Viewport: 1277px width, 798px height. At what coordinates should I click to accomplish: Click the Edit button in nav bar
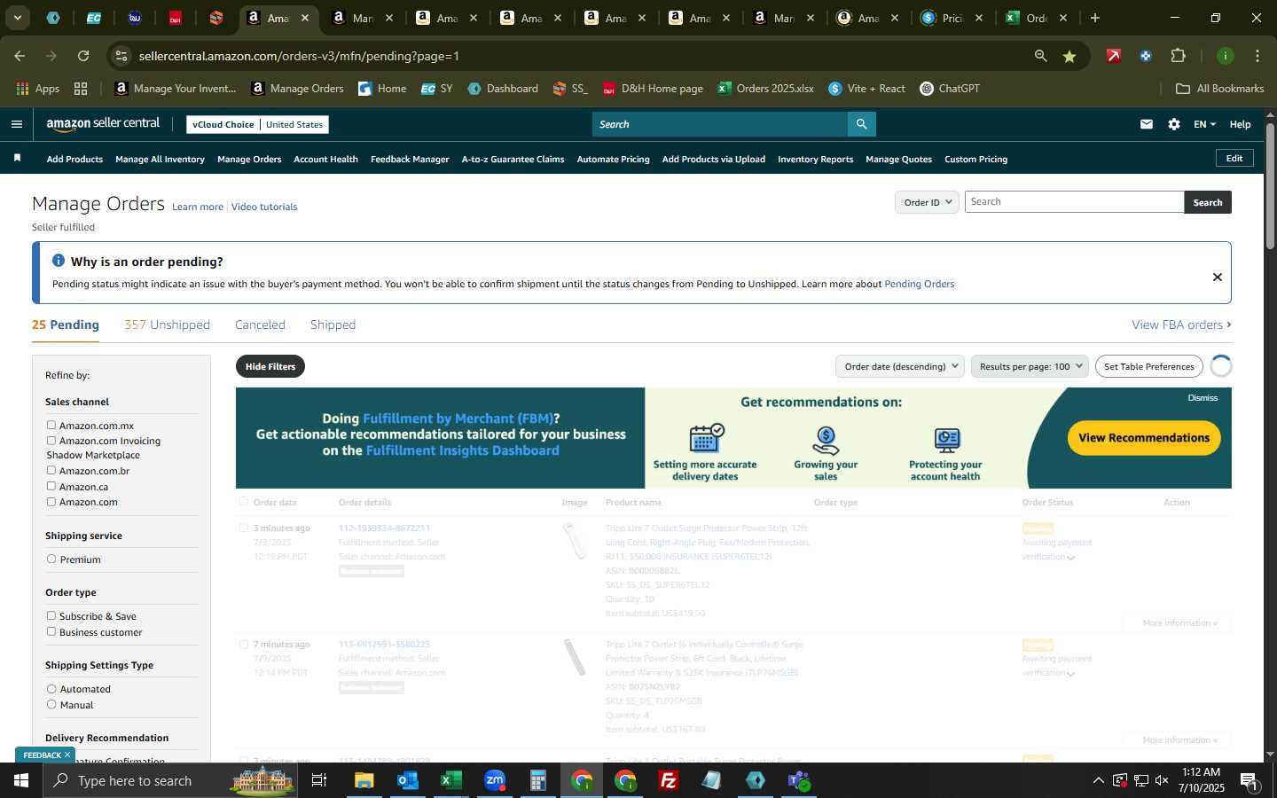(x=1234, y=158)
